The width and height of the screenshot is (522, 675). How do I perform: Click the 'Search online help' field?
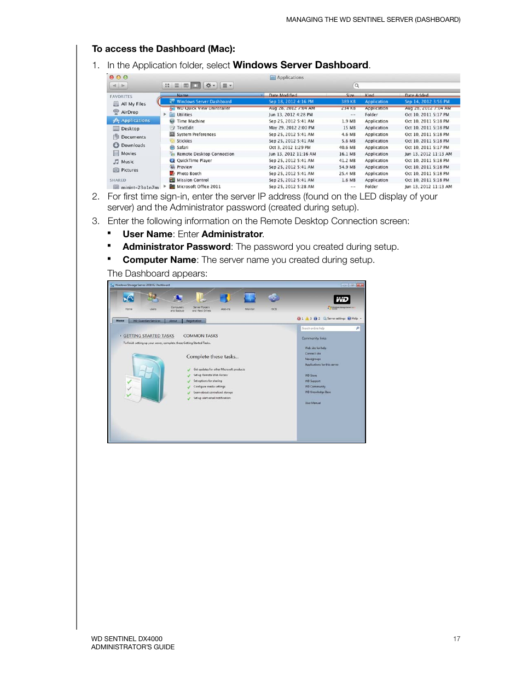coord(330,328)
